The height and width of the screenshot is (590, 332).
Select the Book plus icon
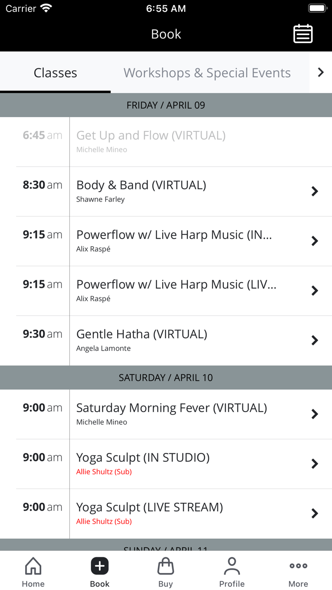coord(100,566)
